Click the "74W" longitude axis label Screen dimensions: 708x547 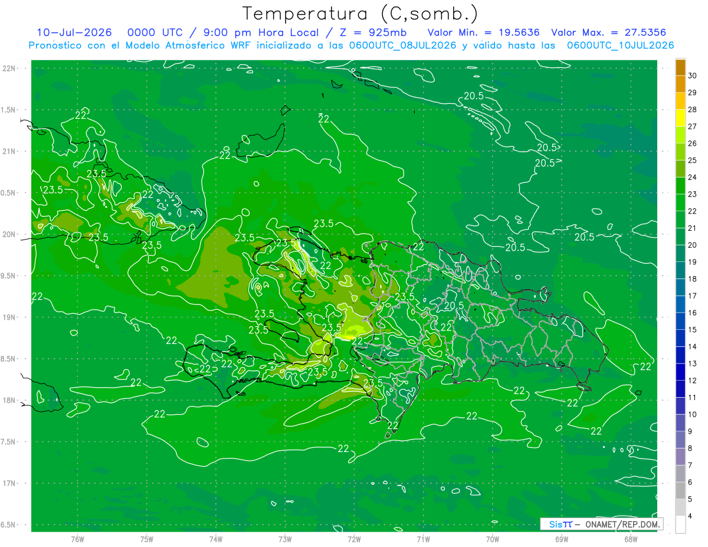click(216, 539)
